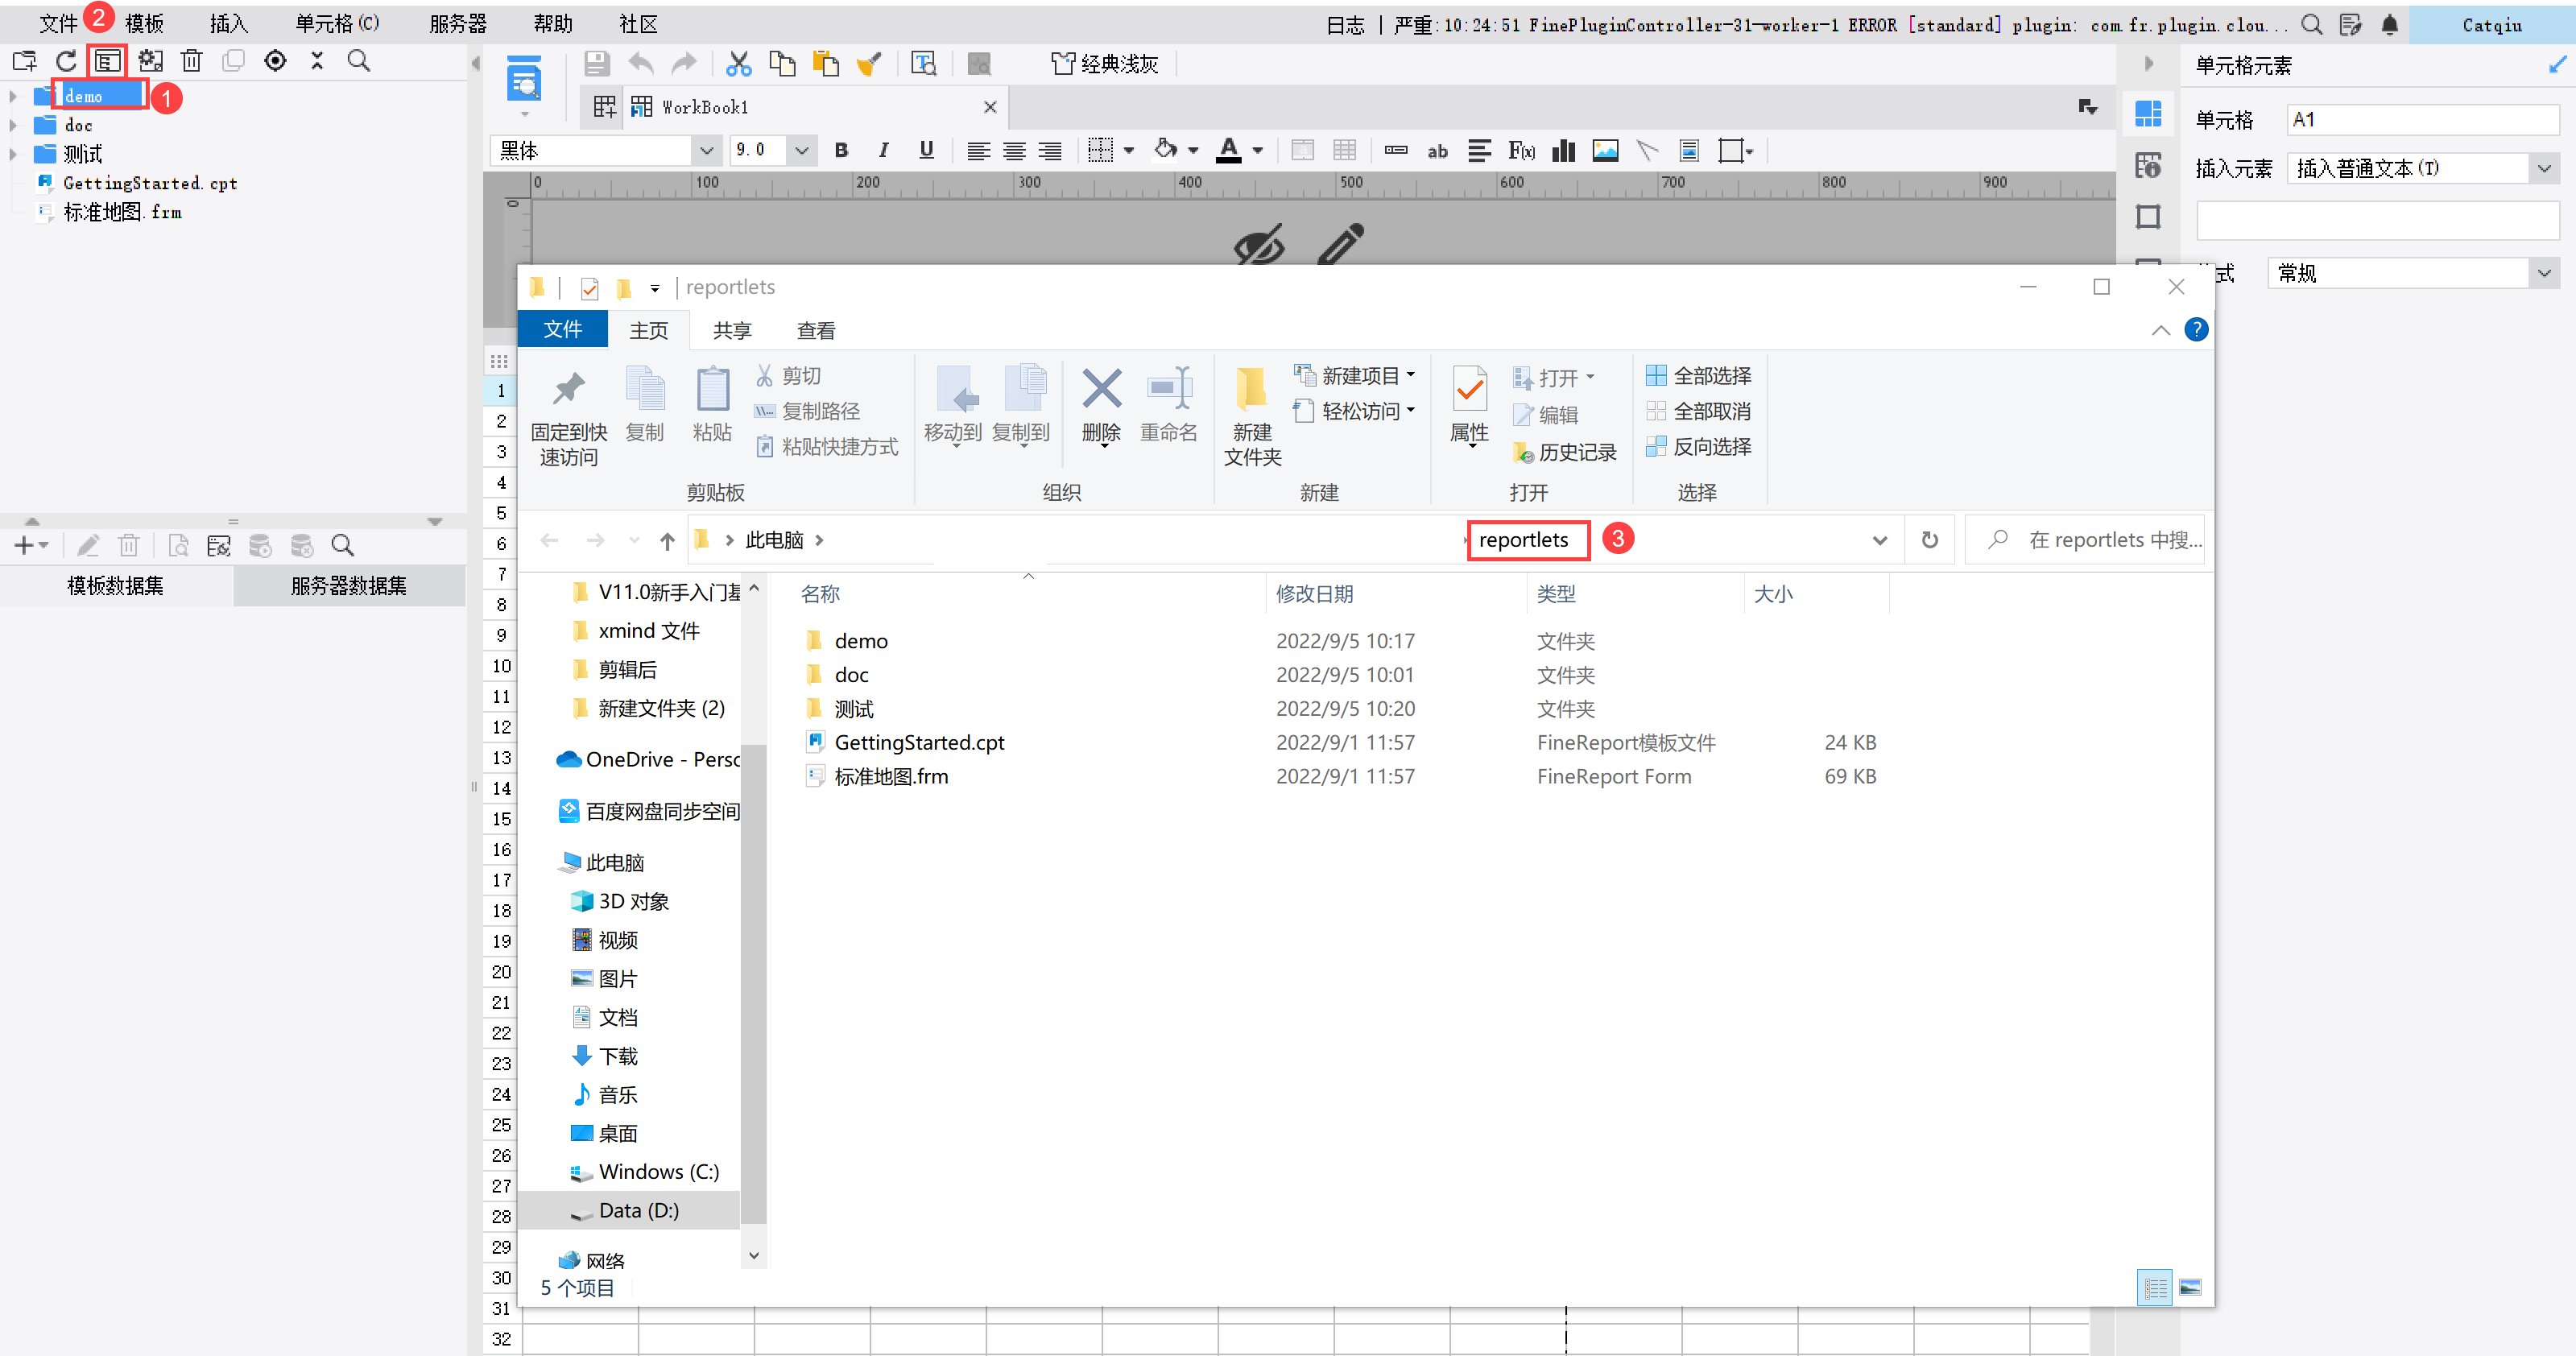
Task: Click the Insert Chart toolbar icon
Action: (1563, 151)
